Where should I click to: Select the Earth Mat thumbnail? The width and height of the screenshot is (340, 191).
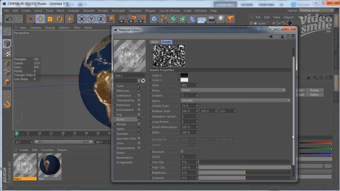pos(50,165)
